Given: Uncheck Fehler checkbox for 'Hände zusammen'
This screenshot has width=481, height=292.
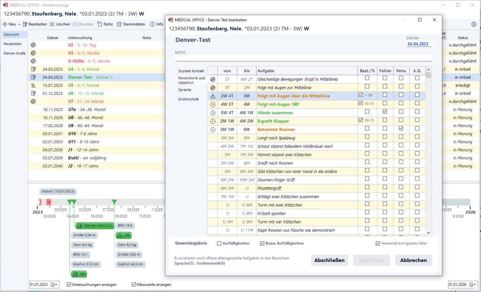Looking at the screenshot, I should (385, 112).
